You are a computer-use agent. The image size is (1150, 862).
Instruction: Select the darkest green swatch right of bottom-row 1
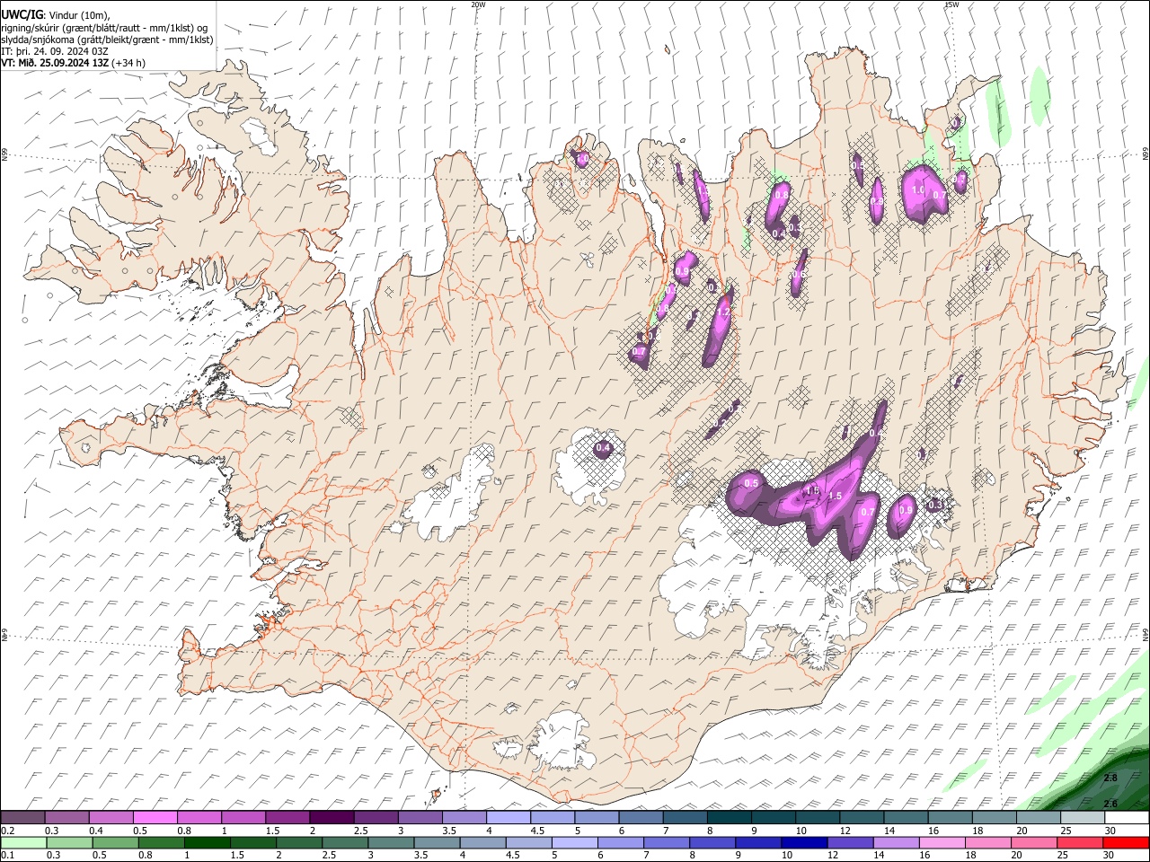208,842
